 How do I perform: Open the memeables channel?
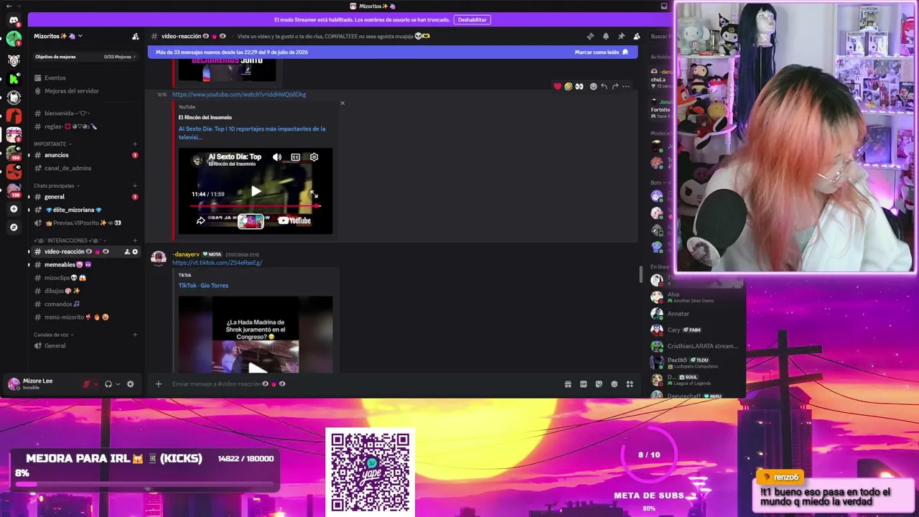(x=85, y=265)
